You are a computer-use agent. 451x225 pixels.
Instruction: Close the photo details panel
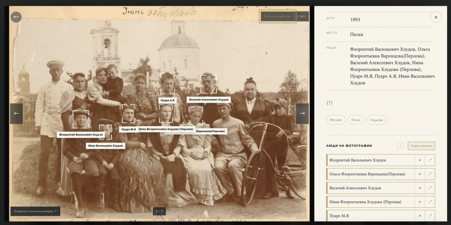[436, 17]
